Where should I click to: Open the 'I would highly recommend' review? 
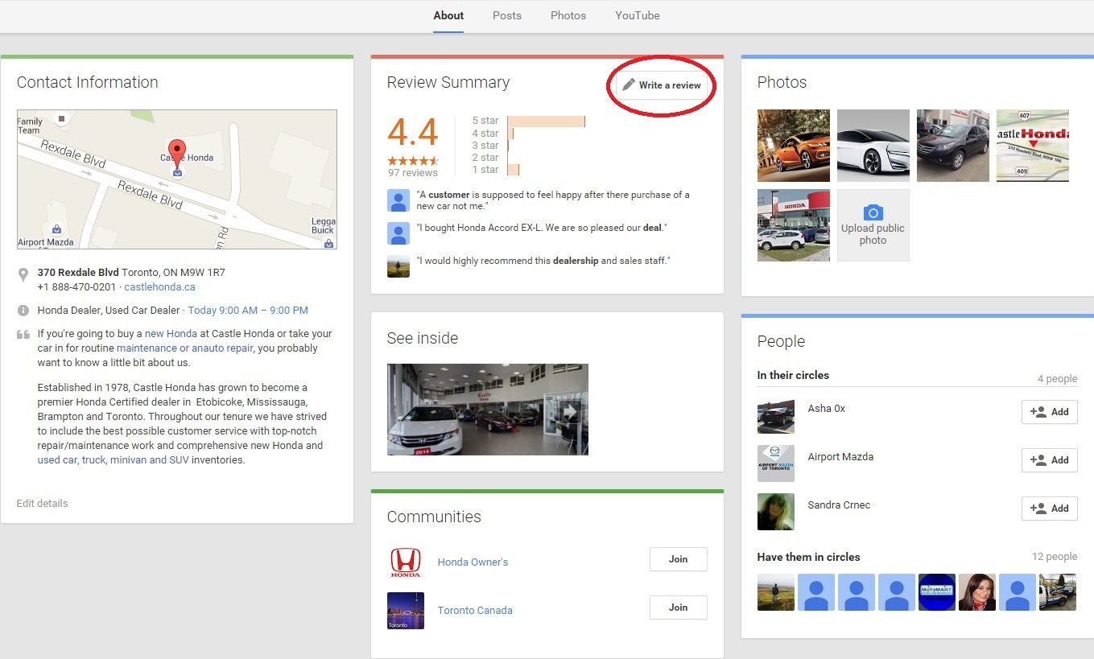[x=543, y=262]
